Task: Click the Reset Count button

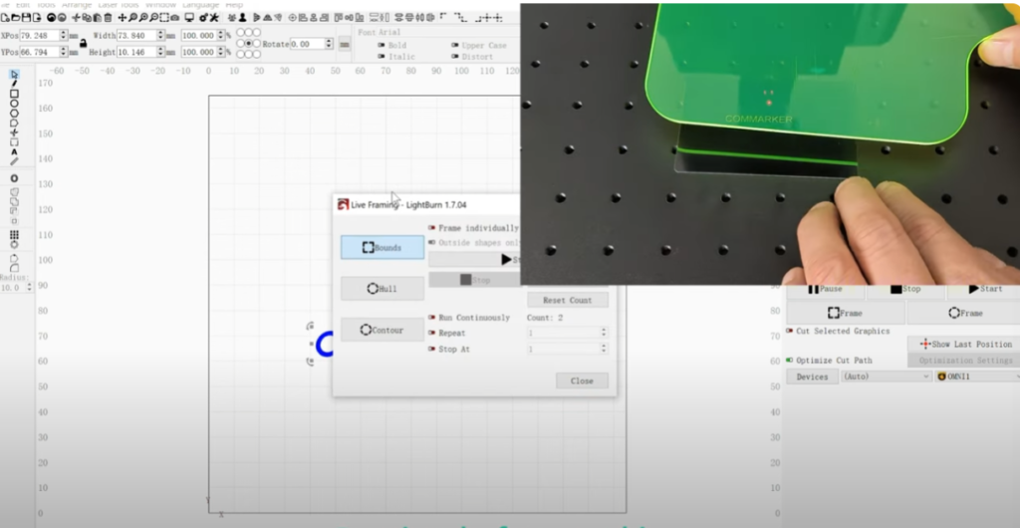Action: coord(567,300)
